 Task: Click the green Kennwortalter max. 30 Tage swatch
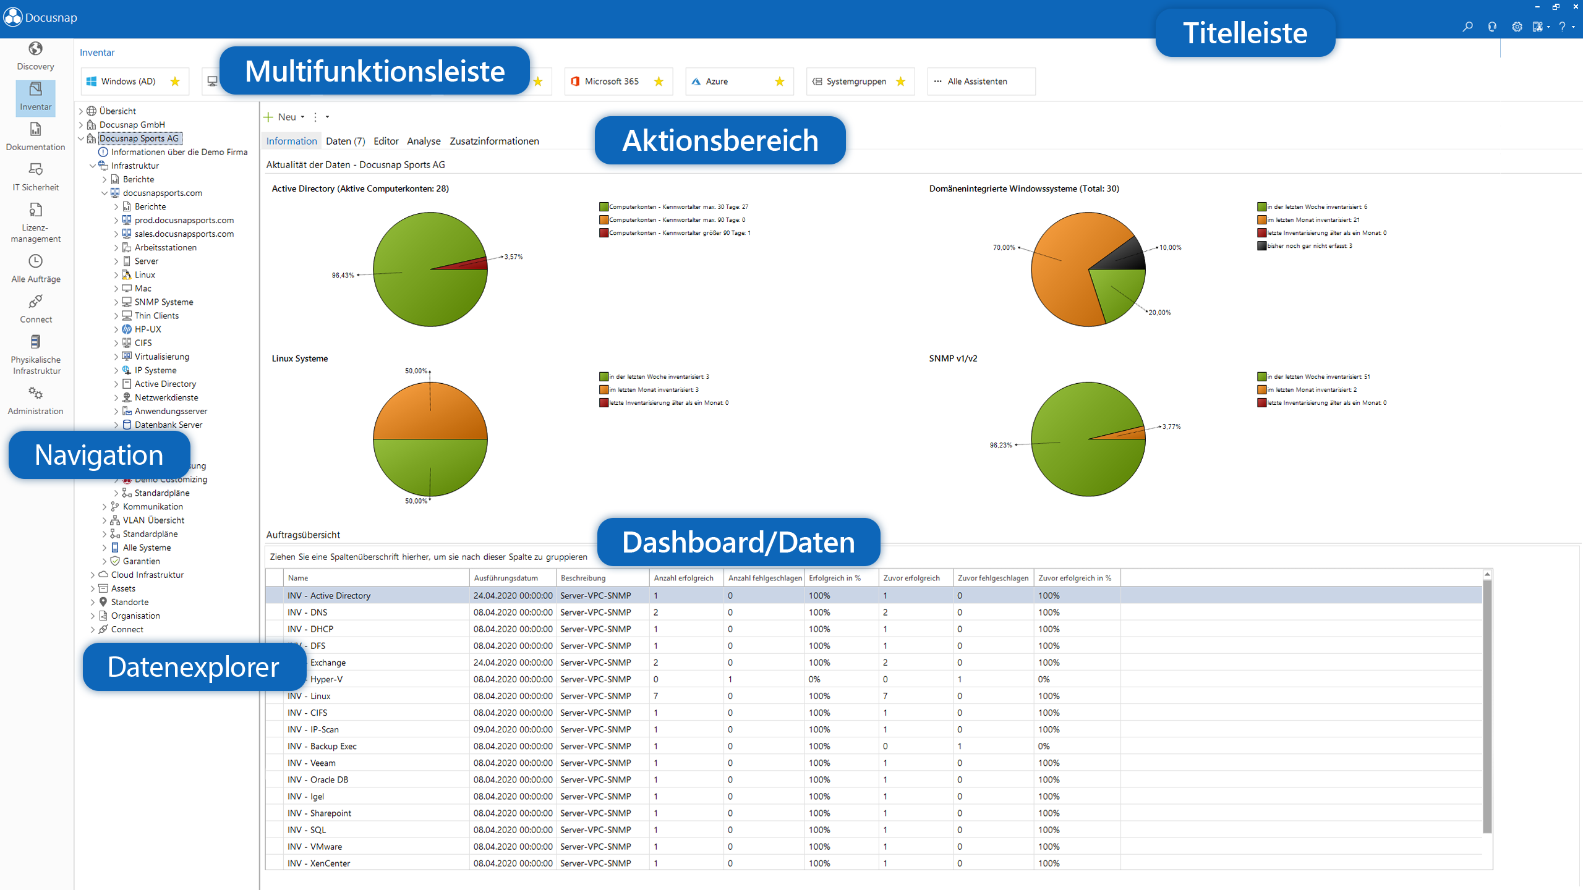coord(604,207)
